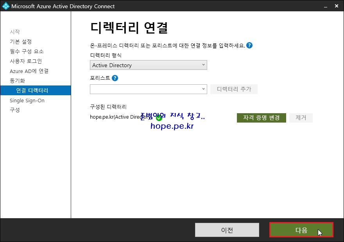The image size is (344, 242).
Task: Click the Azure AD Connect title bar logo
Action: [5, 6]
